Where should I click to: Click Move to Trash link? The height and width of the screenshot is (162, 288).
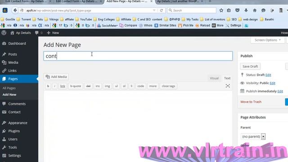(251, 102)
